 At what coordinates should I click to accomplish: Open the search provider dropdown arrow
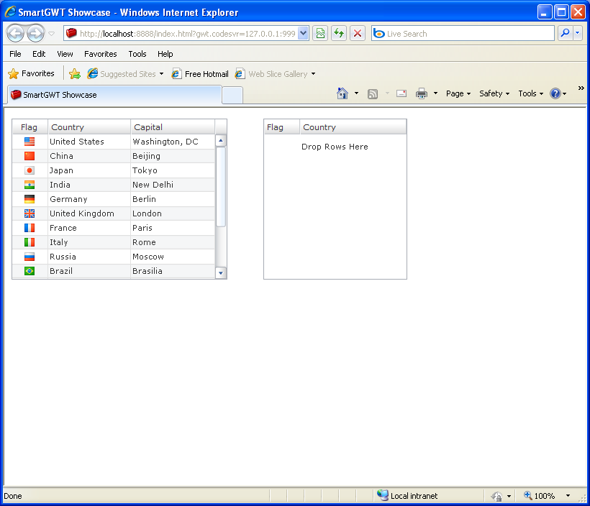(578, 34)
